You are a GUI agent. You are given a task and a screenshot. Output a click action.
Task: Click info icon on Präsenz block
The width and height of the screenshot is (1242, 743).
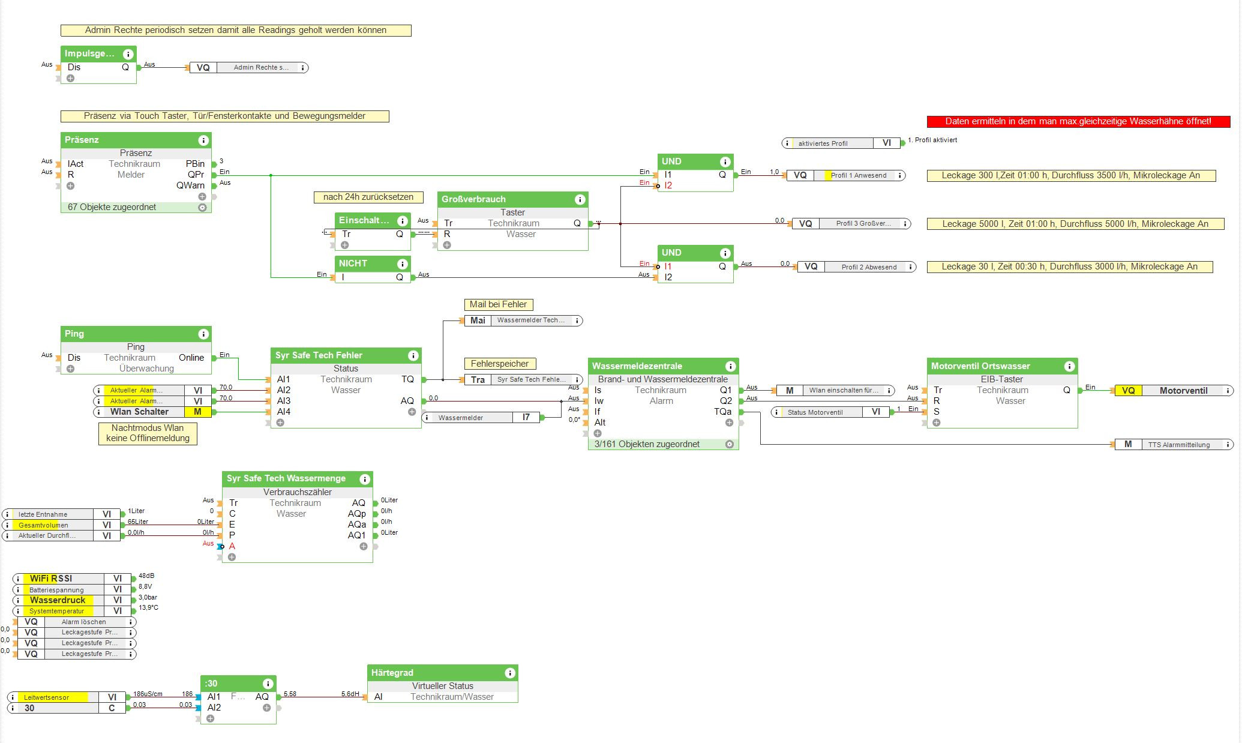[203, 140]
